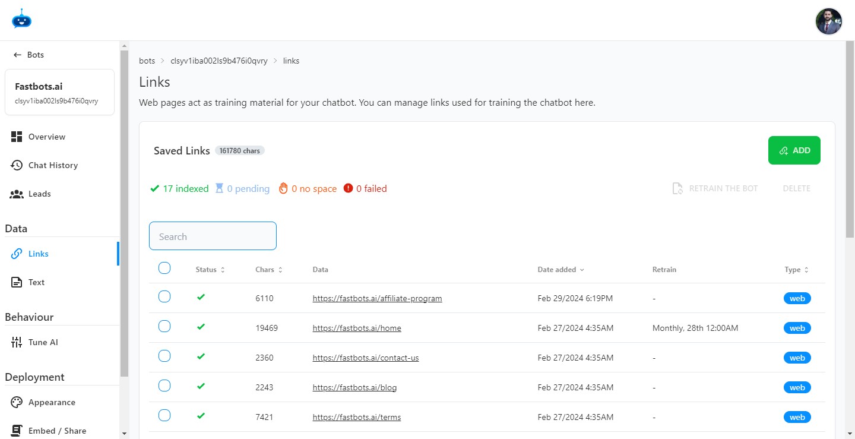Sort the table by Status column
The height and width of the screenshot is (439, 855).
[x=210, y=270]
